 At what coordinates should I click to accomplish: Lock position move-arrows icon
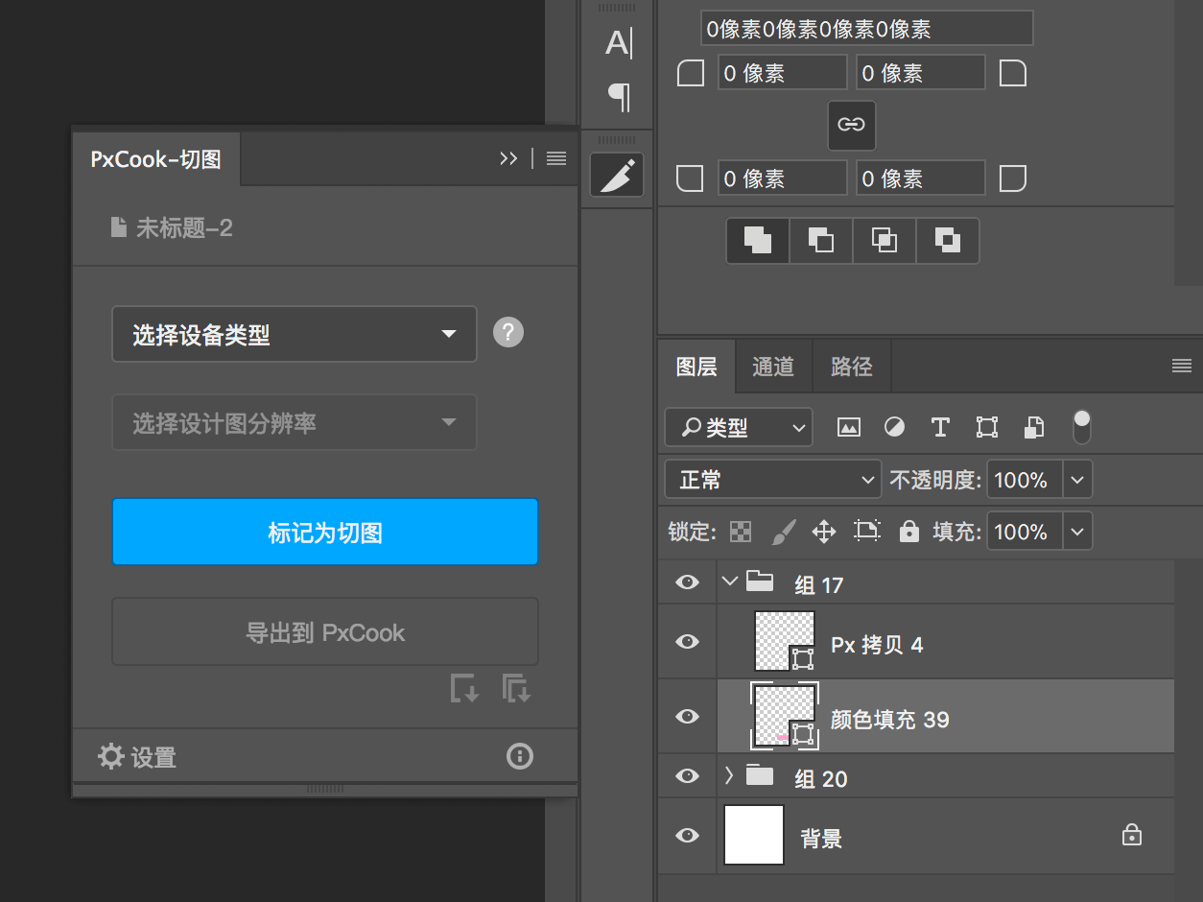824,532
